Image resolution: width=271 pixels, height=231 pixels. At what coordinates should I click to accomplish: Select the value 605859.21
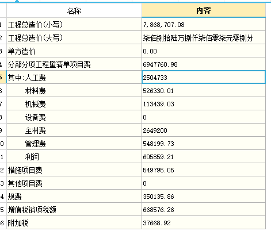[204, 156]
